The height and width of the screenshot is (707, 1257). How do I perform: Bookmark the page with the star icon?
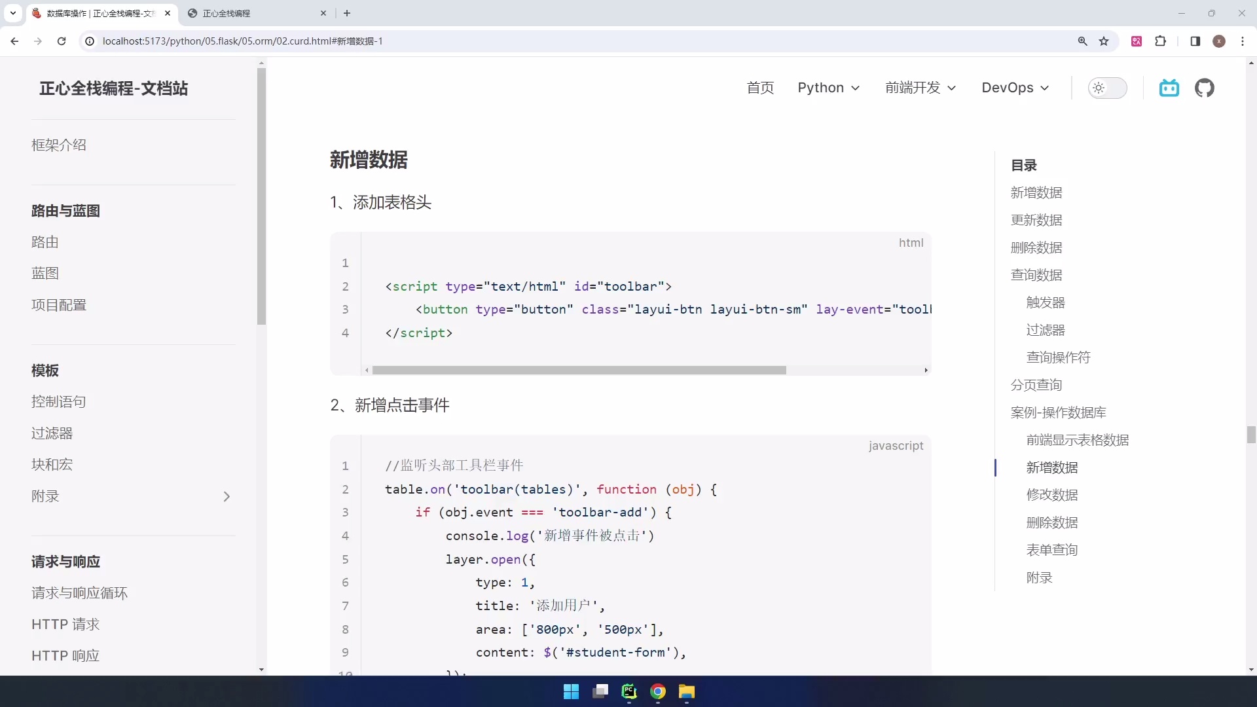[x=1104, y=41]
